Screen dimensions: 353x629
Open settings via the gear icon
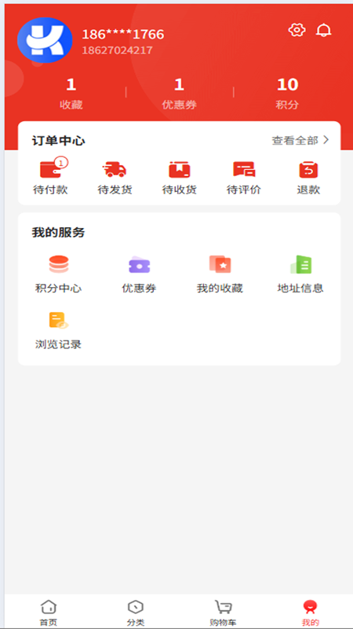click(297, 30)
